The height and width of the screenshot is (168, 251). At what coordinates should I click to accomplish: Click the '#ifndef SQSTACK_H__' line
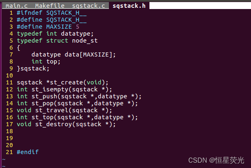52,13
